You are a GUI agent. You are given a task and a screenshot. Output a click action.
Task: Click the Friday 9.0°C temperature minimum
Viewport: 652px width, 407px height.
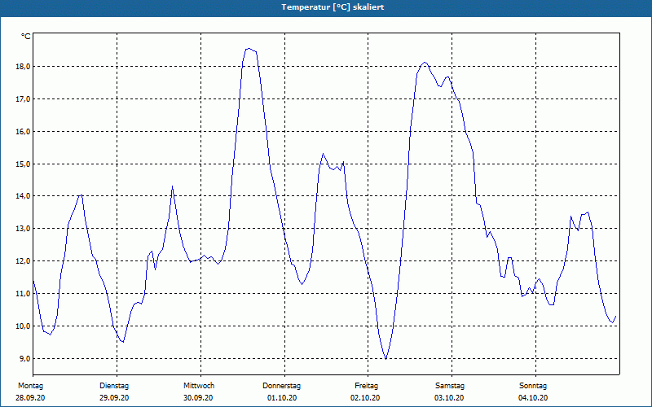(386, 359)
